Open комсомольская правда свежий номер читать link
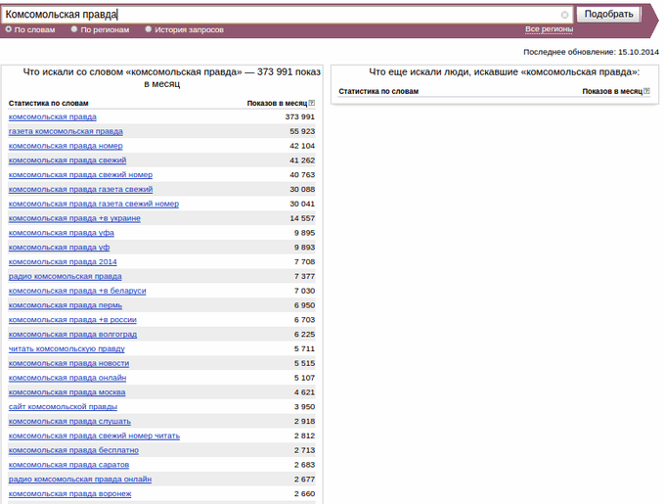 click(94, 435)
